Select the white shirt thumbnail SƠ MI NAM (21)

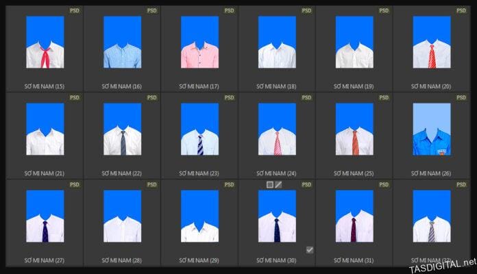45,129
